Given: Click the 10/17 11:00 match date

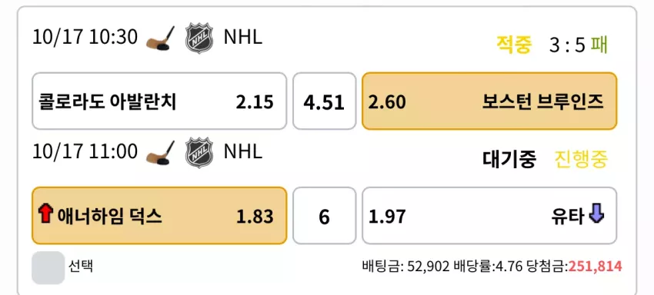Looking at the screenshot, I should tap(85, 151).
